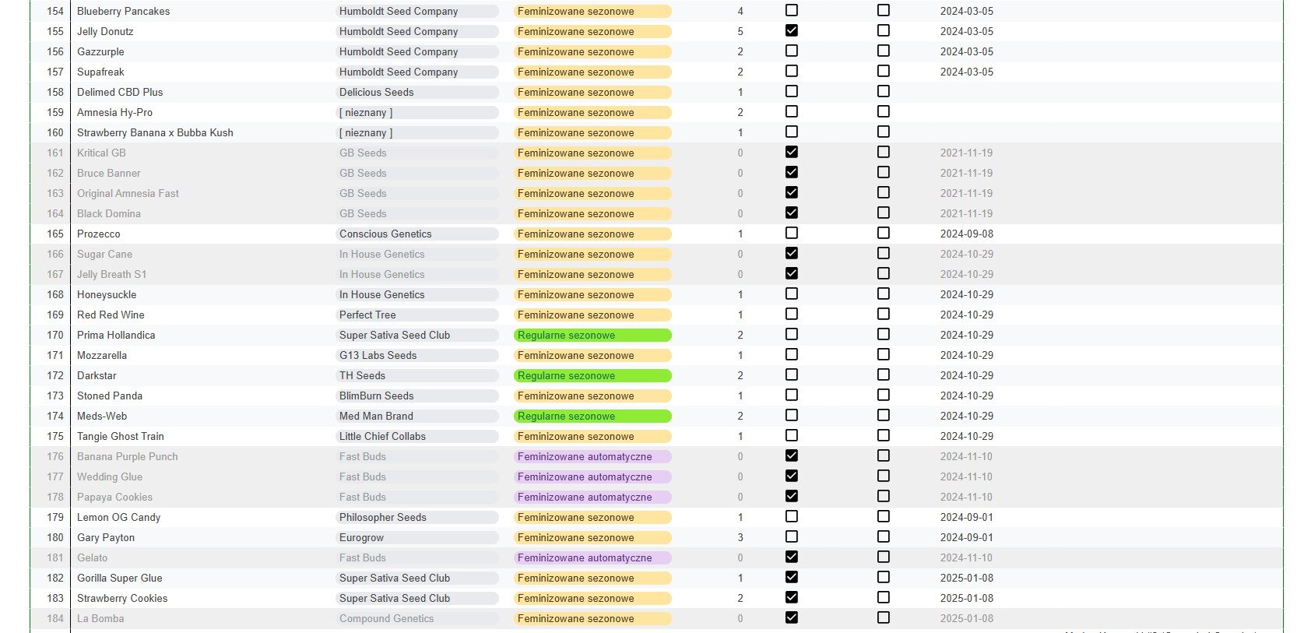
Task: Uncheck first checkbox in Jelly Donutz row
Action: 792,30
